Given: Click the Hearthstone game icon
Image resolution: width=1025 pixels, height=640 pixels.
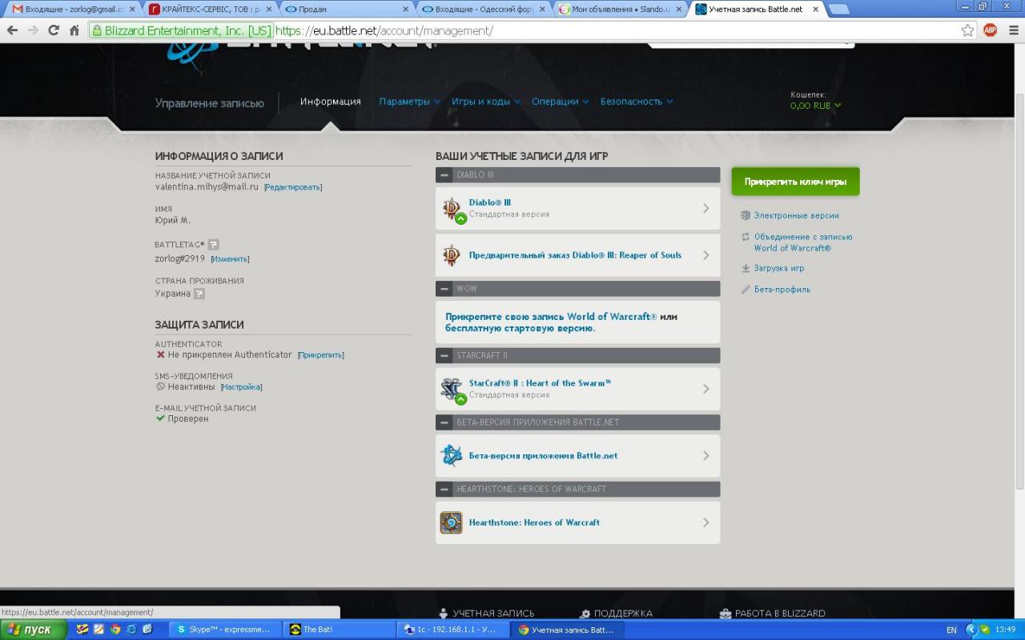Looking at the screenshot, I should click(x=452, y=522).
